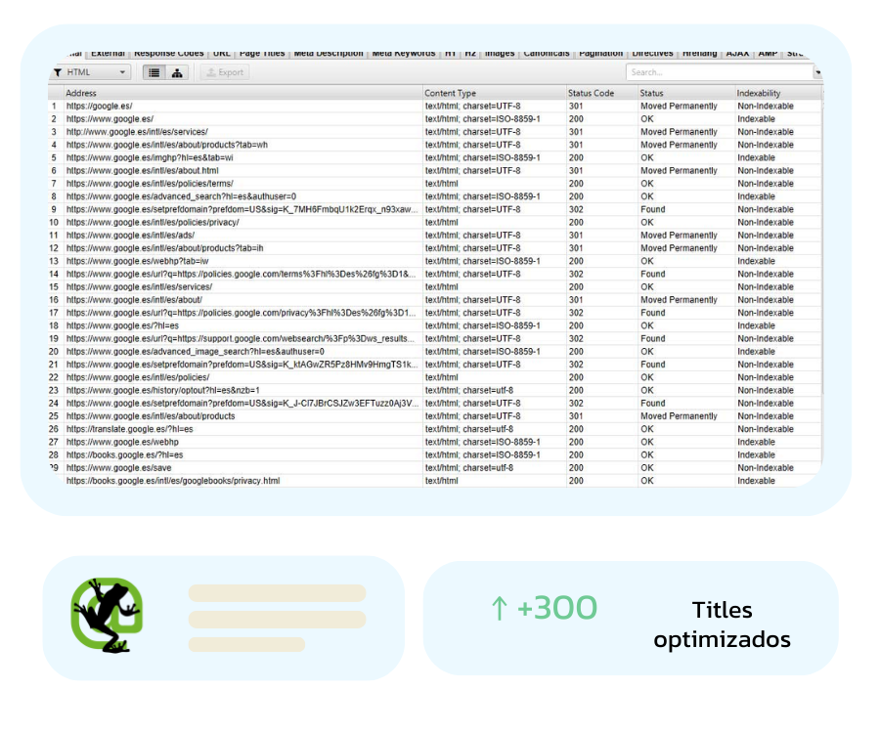Select address ending intl/es/ads/

pos(130,235)
